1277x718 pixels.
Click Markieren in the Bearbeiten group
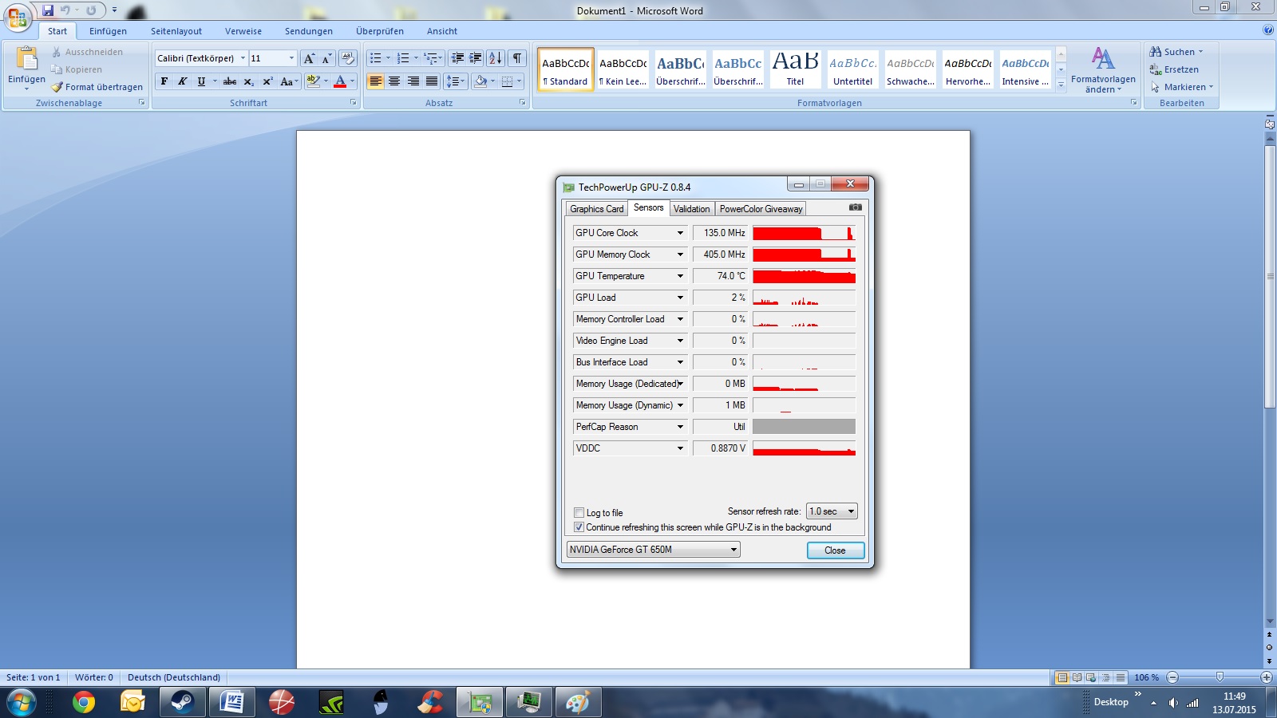[x=1182, y=87]
